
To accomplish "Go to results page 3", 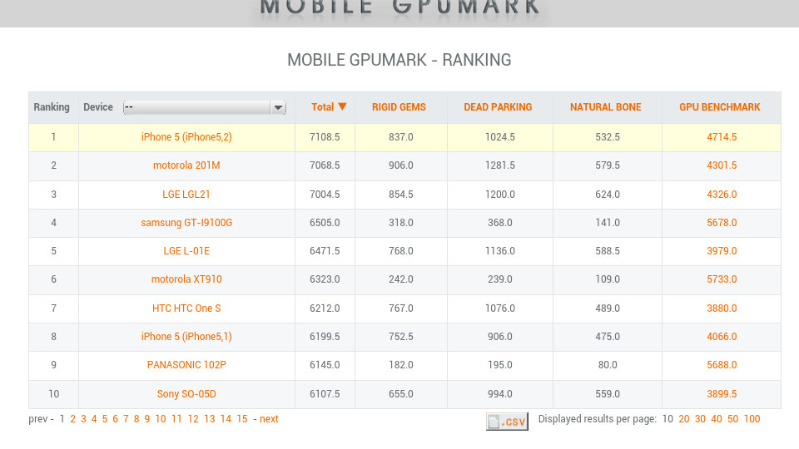I will (83, 419).
